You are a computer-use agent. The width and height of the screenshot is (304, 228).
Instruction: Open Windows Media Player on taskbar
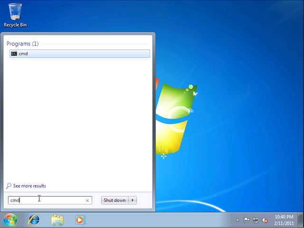[x=80, y=220]
